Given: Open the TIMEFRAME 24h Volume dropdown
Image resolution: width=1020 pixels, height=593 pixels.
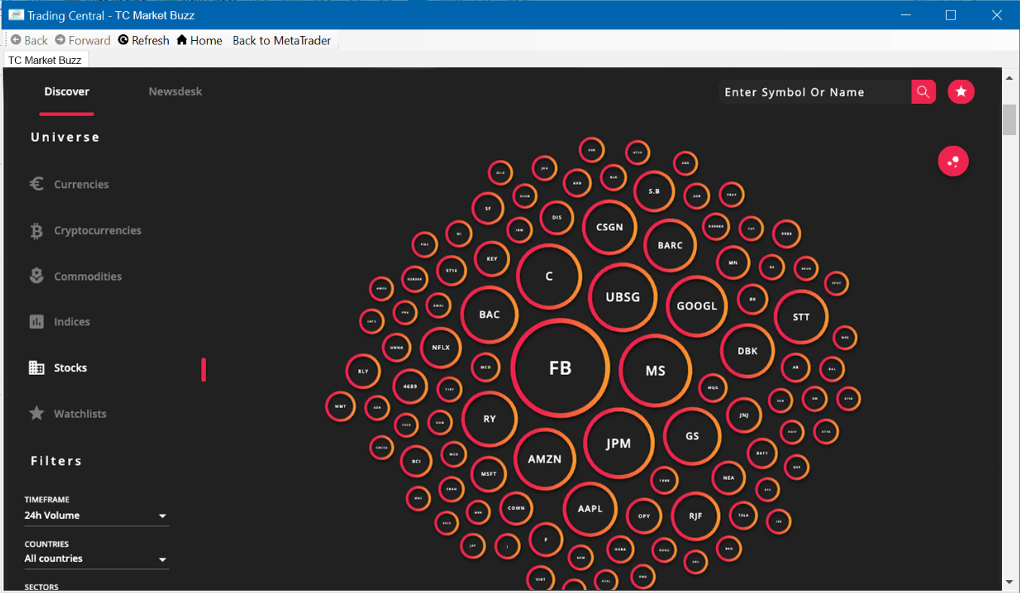Looking at the screenshot, I should pyautogui.click(x=96, y=516).
